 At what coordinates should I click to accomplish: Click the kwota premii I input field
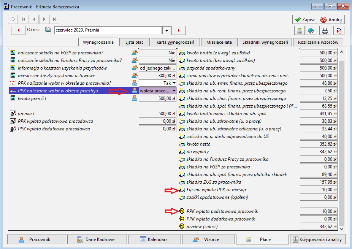click(x=158, y=98)
